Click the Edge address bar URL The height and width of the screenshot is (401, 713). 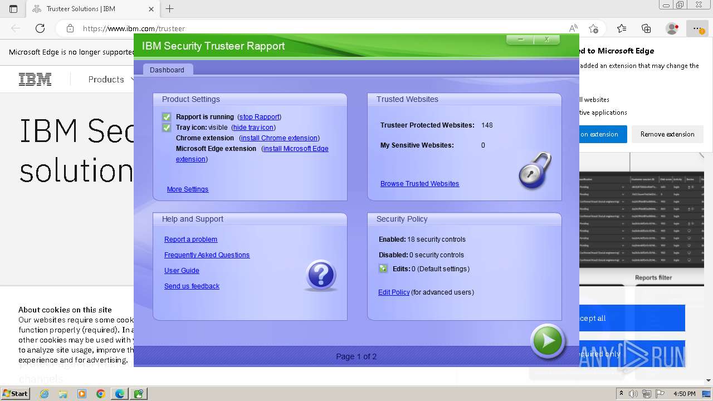(134, 28)
